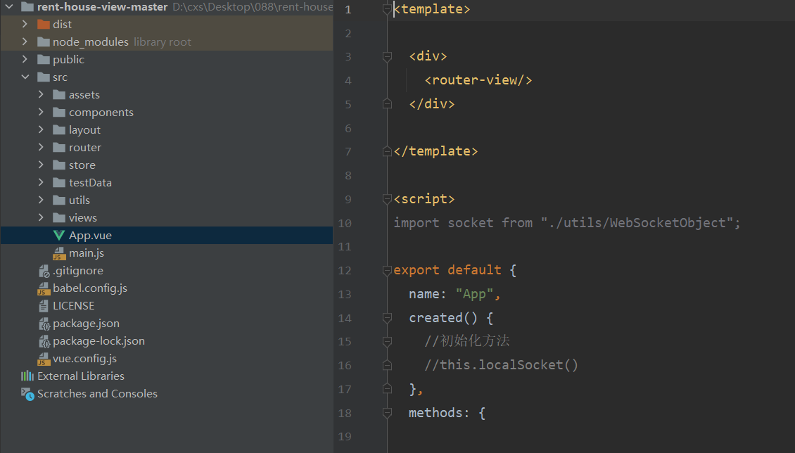795x453 pixels.
Task: Select package.json file name
Action: coord(87,324)
